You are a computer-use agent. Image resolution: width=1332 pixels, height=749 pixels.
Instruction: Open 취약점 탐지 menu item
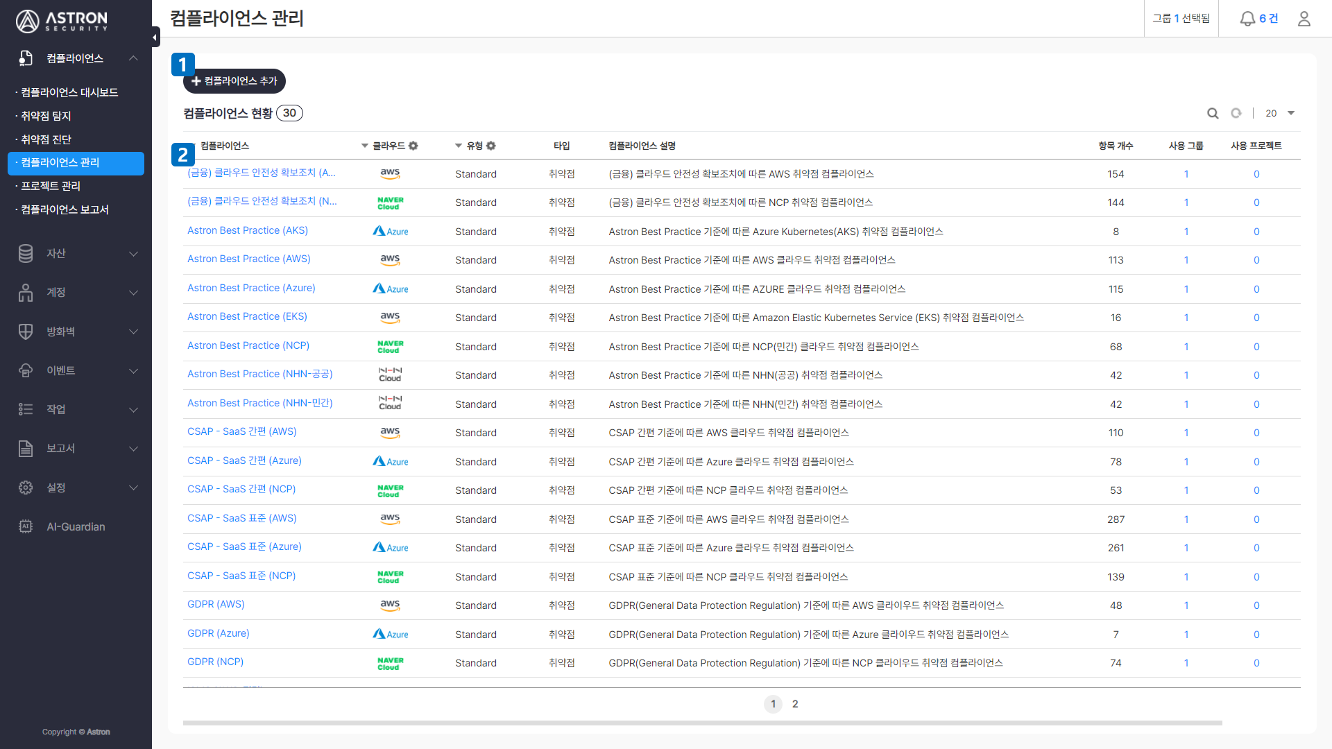pos(46,116)
